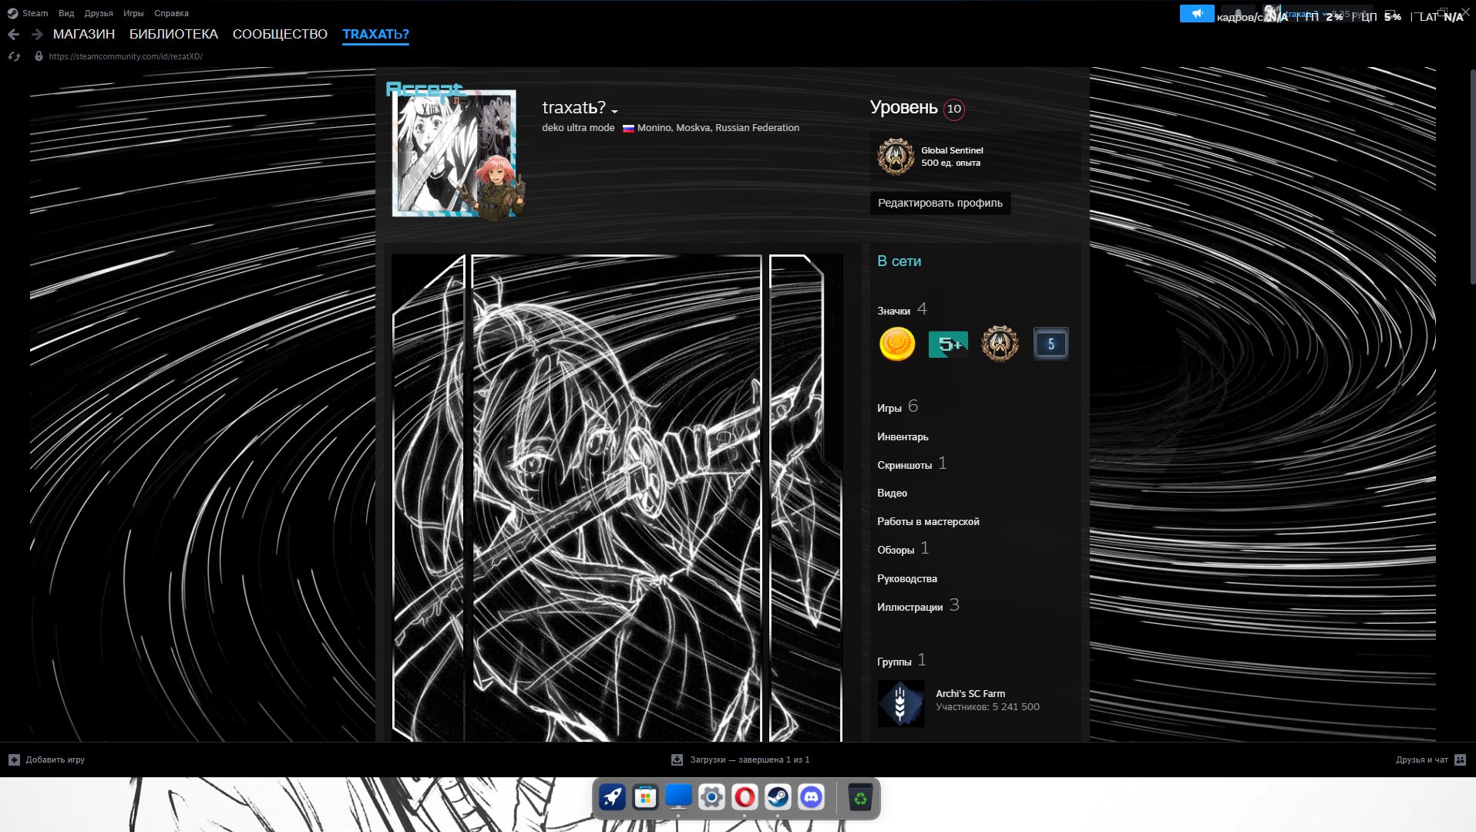1476x832 pixels.
Task: Open Загрузки — завершена 1 из 1
Action: [749, 760]
